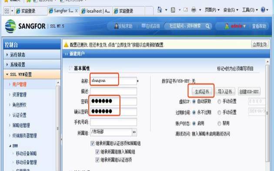Open a new blank browser tab
Image resolution: width=274 pixels, height=171 pixels.
click(149, 11)
